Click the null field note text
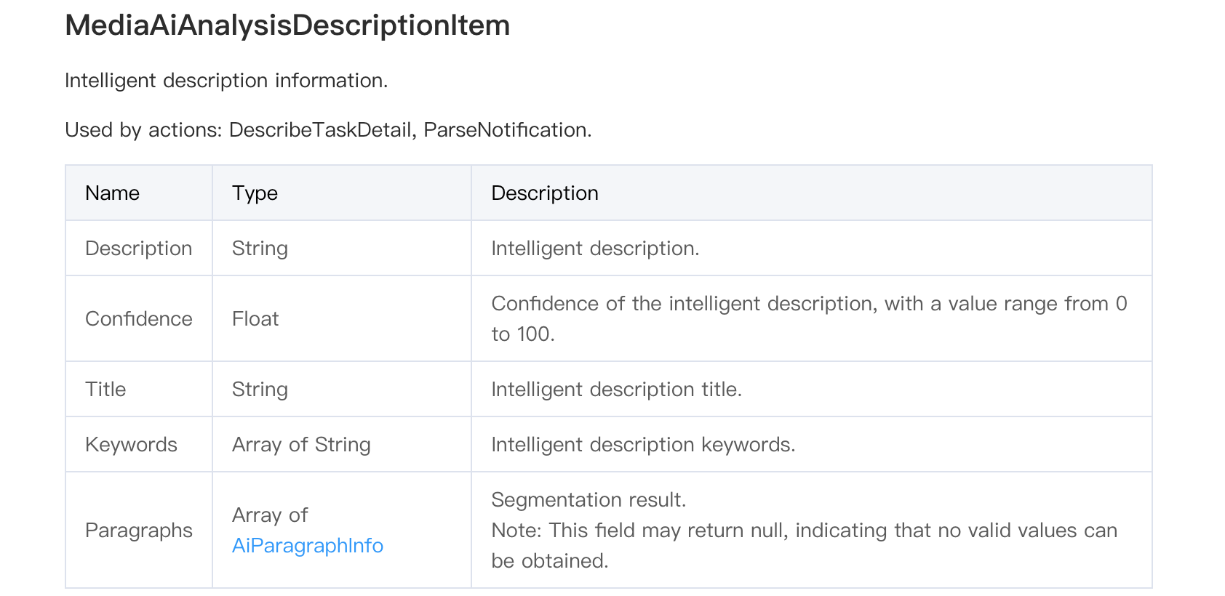Image resolution: width=1225 pixels, height=596 pixels. (804, 531)
